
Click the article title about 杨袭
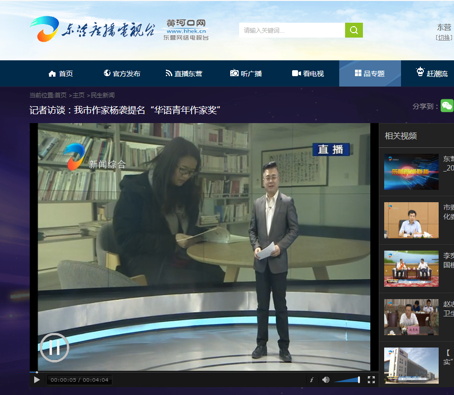click(125, 110)
